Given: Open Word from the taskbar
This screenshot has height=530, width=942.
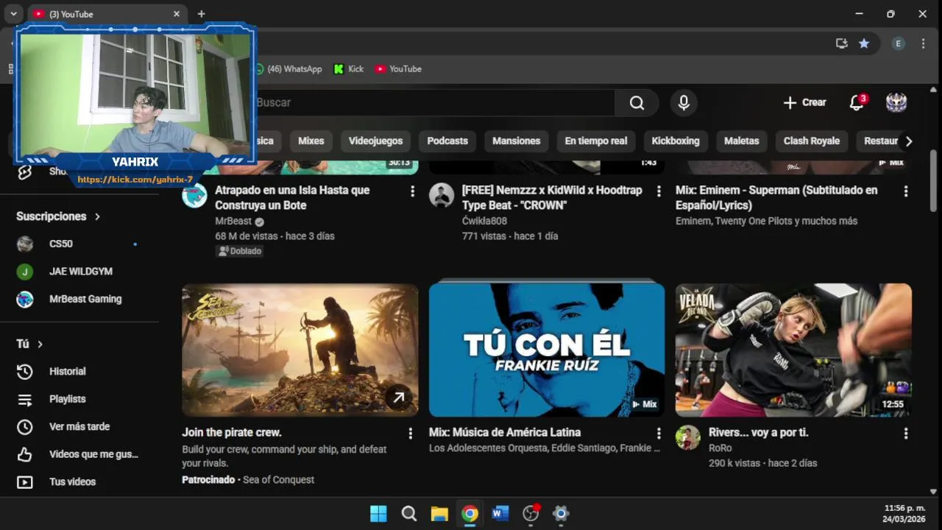Looking at the screenshot, I should pyautogui.click(x=500, y=514).
